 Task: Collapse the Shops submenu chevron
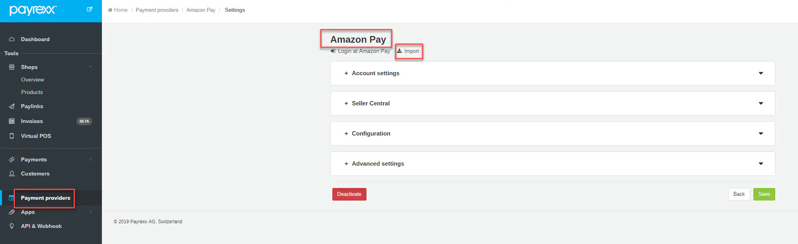click(91, 67)
